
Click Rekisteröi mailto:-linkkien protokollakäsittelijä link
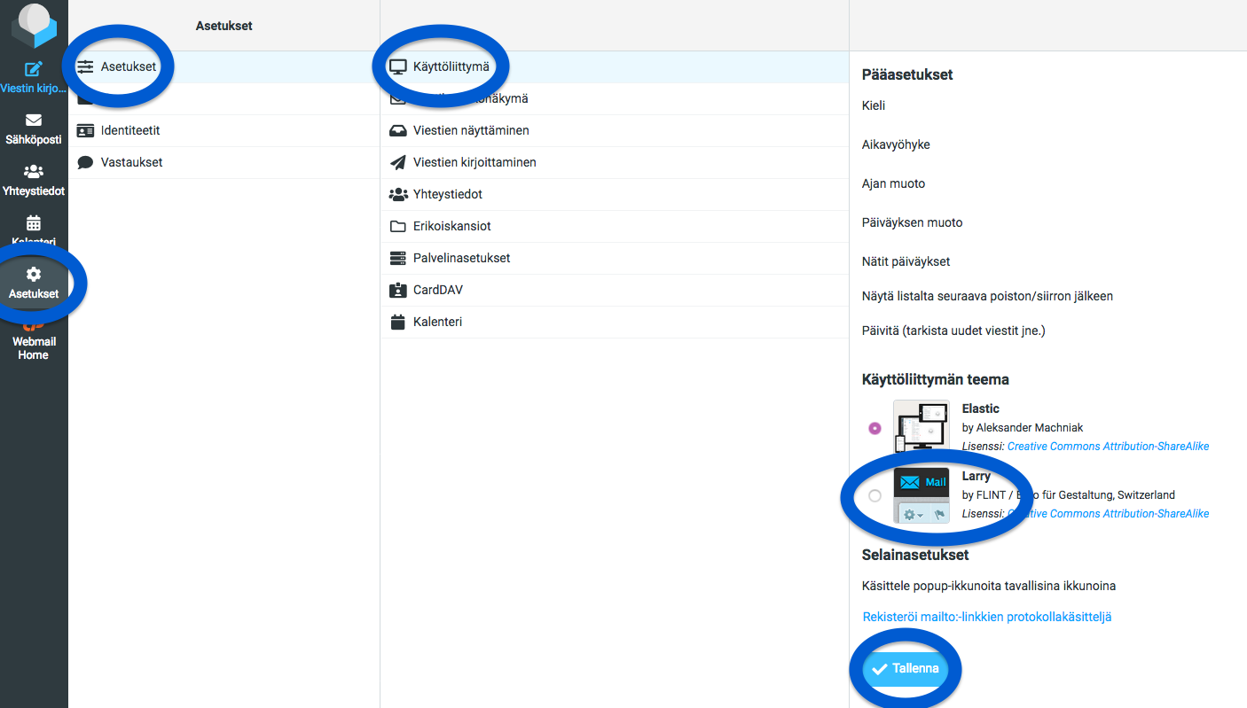pos(986,617)
